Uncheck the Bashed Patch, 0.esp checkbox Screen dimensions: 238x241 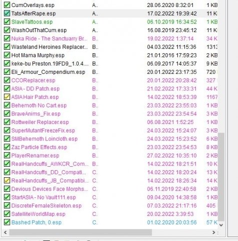click(7, 222)
